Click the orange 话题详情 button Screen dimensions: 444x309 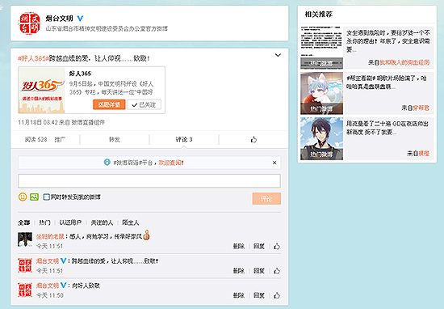click(x=109, y=104)
